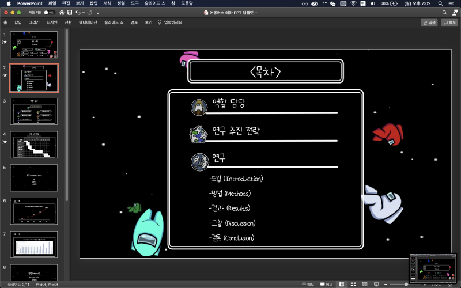461x288 pixels.
Task: Click the red crewmate image
Action: pyautogui.click(x=388, y=134)
